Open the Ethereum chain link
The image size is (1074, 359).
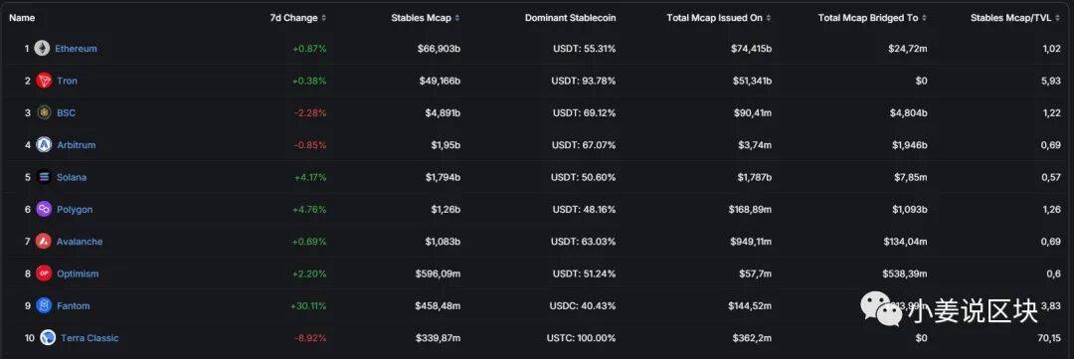tap(76, 49)
